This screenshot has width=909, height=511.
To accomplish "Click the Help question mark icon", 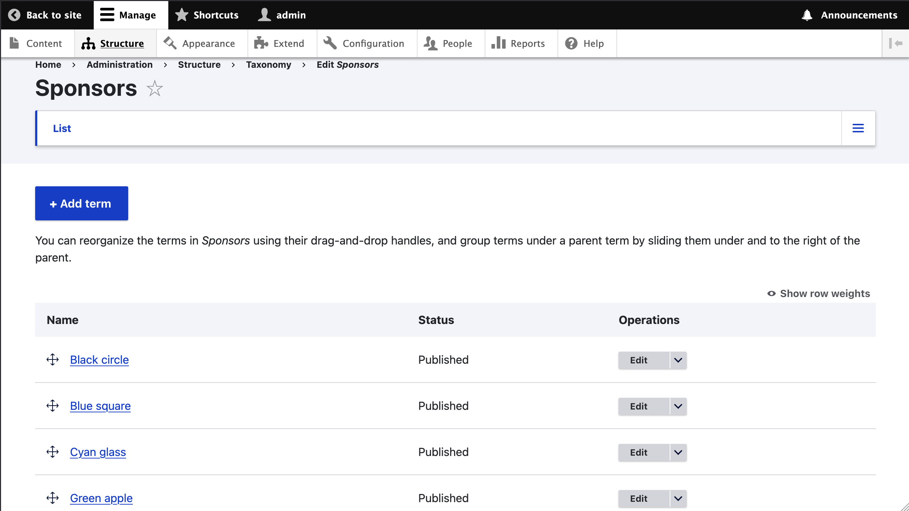I will click(x=571, y=43).
